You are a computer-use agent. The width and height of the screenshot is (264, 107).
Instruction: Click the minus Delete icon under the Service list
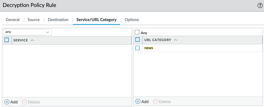pyautogui.click(x=25, y=102)
